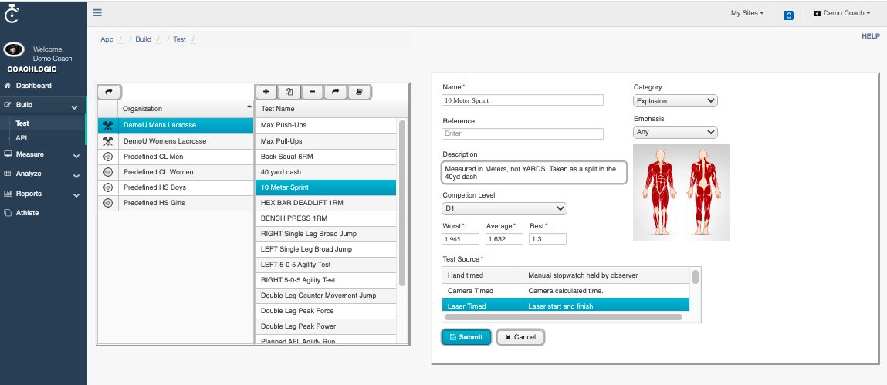The width and height of the screenshot is (887, 385).
Task: Open the Category dropdown showing Explosion
Action: (675, 101)
